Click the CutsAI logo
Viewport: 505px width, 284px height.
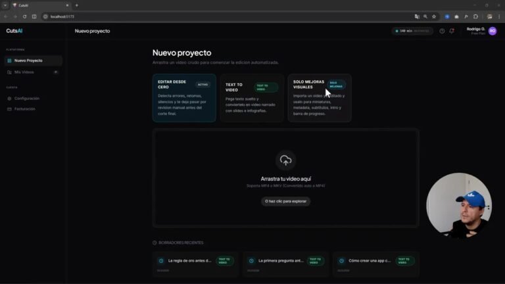coord(14,31)
